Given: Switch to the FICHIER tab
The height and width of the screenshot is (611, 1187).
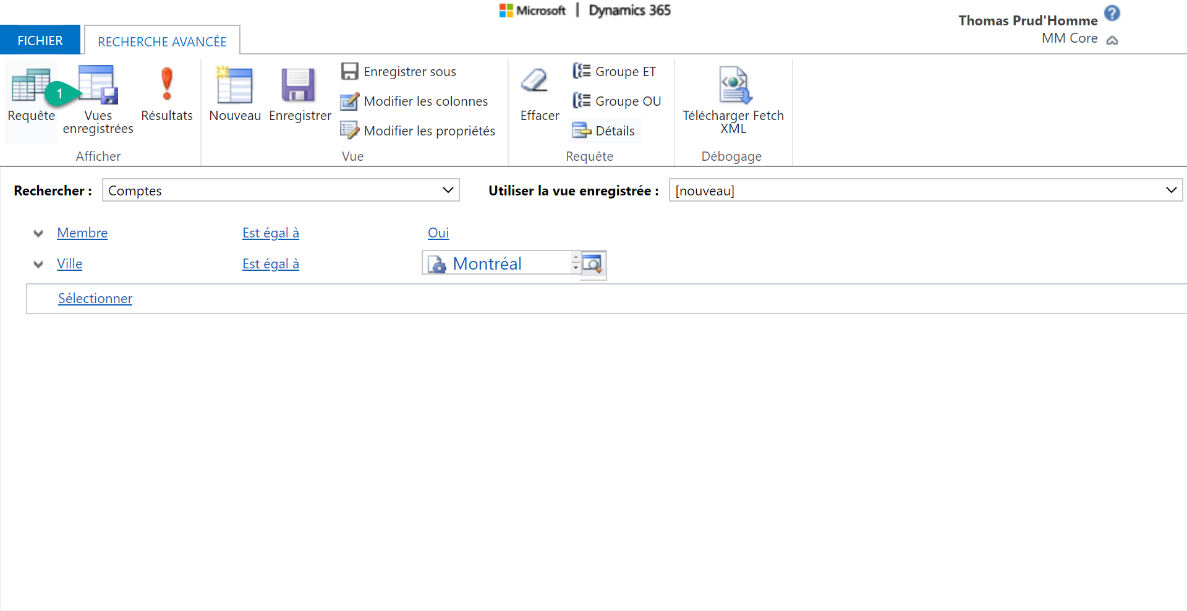Looking at the screenshot, I should (40, 41).
